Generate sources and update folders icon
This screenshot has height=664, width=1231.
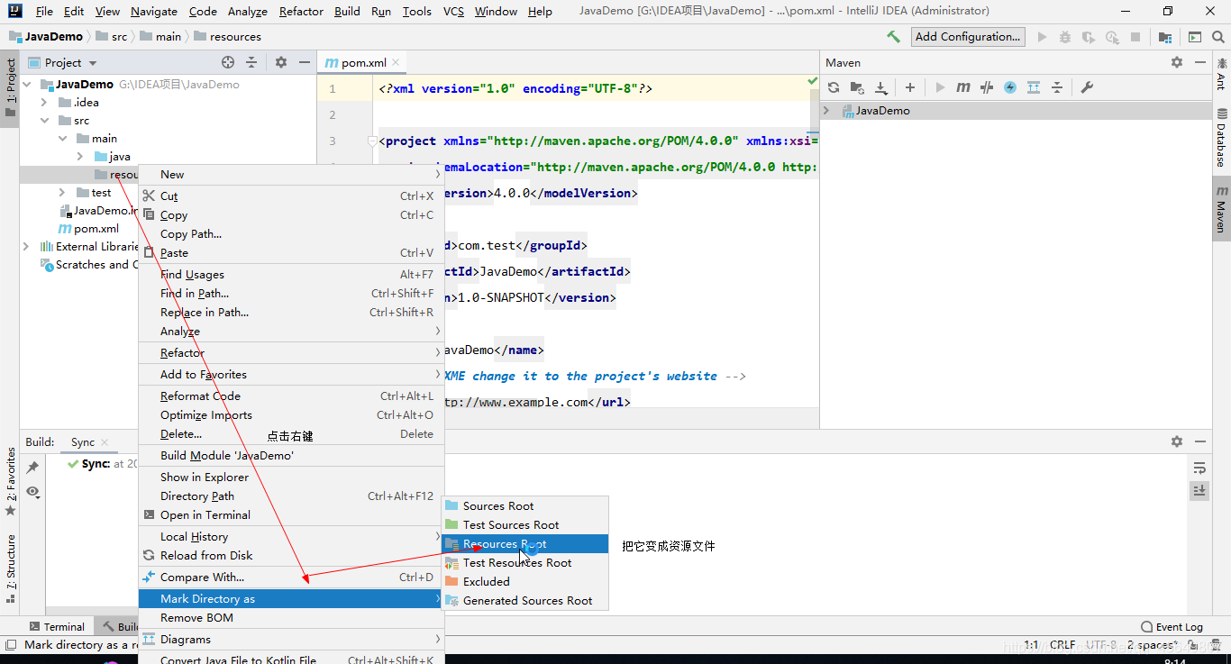(x=857, y=87)
